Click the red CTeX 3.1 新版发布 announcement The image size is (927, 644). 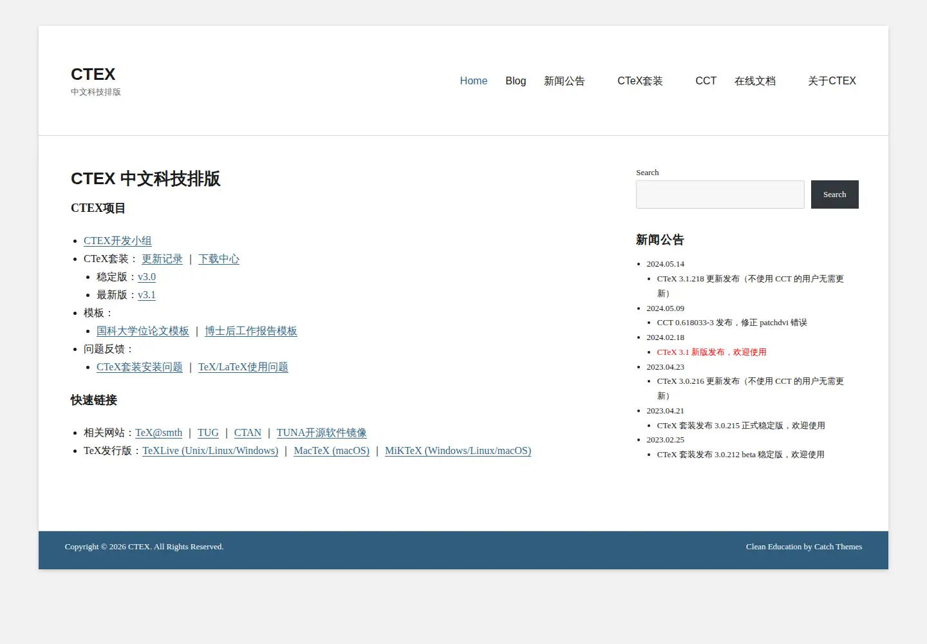click(711, 352)
